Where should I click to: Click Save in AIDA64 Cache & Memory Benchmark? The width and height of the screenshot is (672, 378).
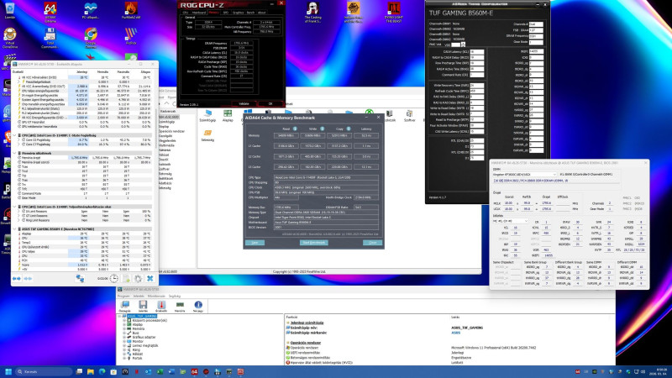coord(255,243)
